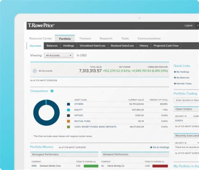Click the Enter Symbol input field

click(187, 100)
